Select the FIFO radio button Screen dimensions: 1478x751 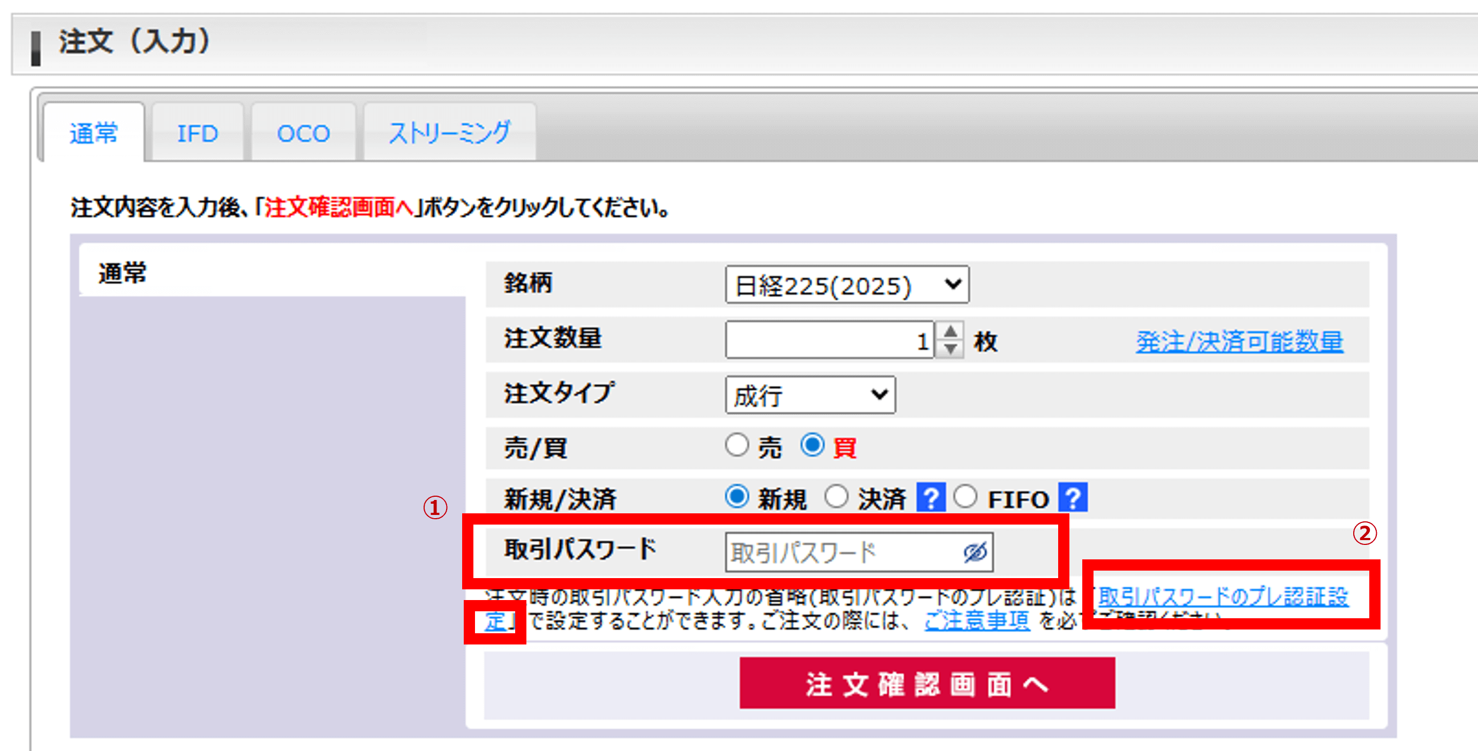pyautogui.click(x=966, y=497)
